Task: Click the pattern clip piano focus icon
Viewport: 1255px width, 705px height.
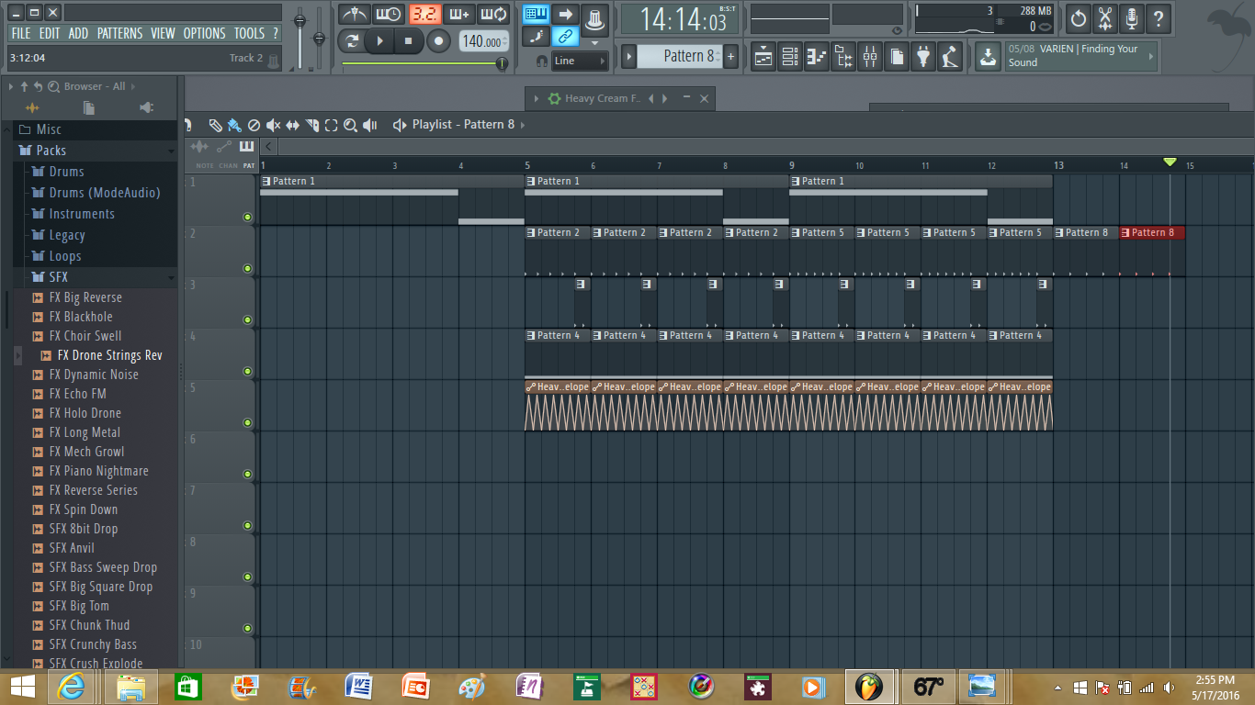Action: pyautogui.click(x=246, y=147)
